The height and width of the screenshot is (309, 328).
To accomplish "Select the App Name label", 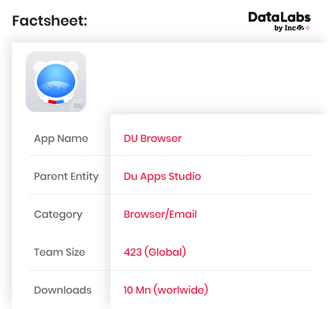I will pyautogui.click(x=61, y=138).
